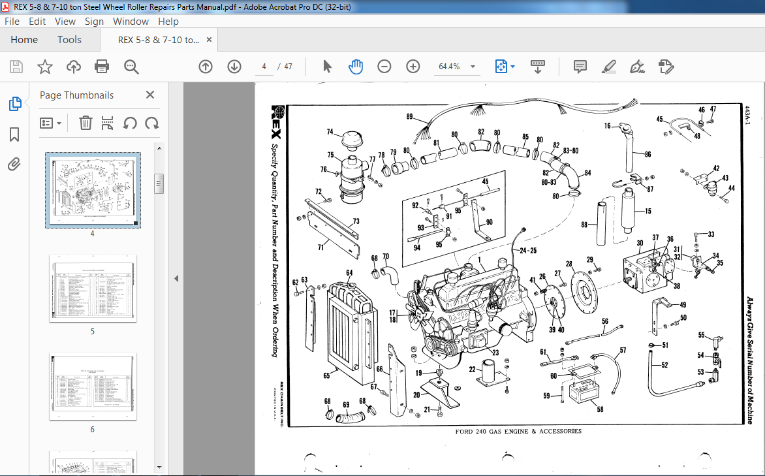
Task: Zoom out with the minus button
Action: [x=384, y=67]
